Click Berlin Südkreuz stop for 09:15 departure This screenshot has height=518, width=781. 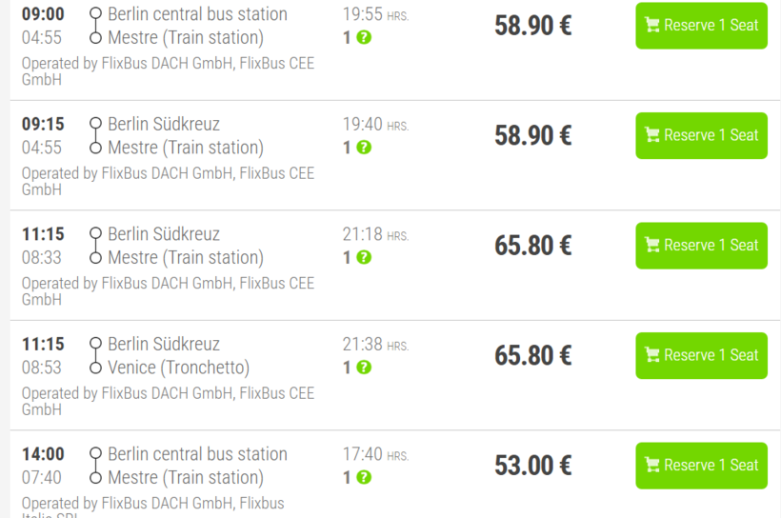[164, 125]
